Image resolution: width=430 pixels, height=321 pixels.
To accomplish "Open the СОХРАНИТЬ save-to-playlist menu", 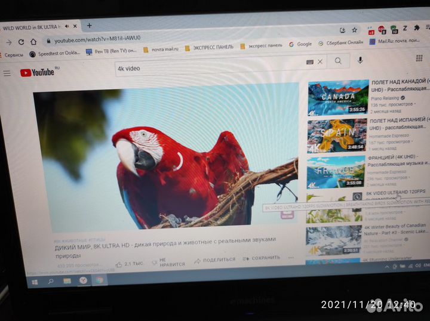I will pyautogui.click(x=262, y=258).
